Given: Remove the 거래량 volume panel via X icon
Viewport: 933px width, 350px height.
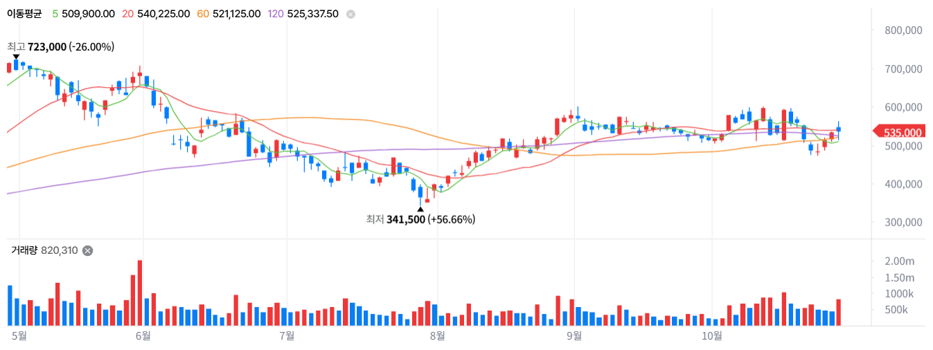Looking at the screenshot, I should pos(87,250).
